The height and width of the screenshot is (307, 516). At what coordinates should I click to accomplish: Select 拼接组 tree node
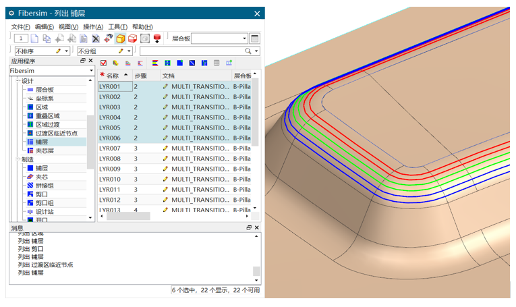(x=45, y=186)
